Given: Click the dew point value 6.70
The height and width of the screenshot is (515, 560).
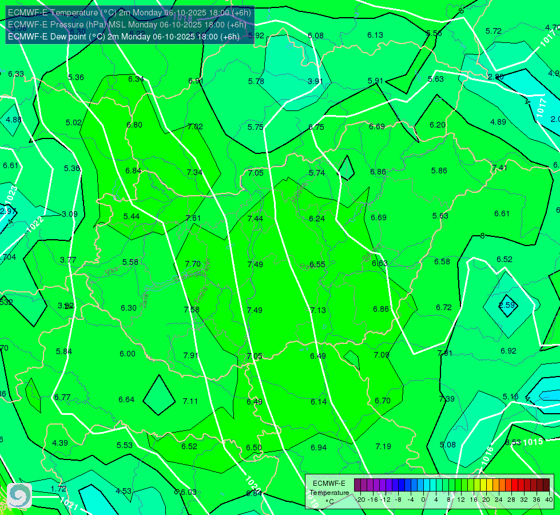Looking at the screenshot, I should pyautogui.click(x=383, y=401).
